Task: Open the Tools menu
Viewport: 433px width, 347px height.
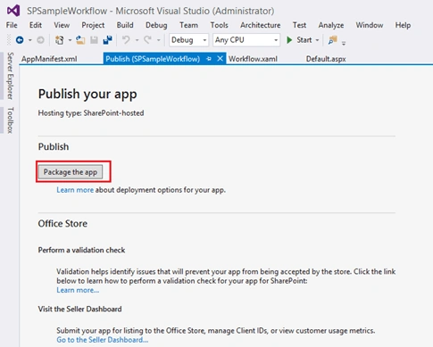Action: (x=219, y=25)
